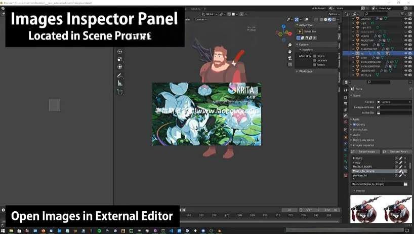Click pencil edit icon on Magnus_by_Orin.png row
The width and height of the screenshot is (414, 234).
point(401,171)
